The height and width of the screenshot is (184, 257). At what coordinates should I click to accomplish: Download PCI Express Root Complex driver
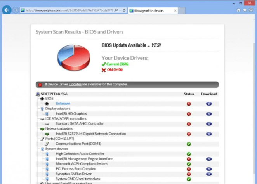coord(209,169)
